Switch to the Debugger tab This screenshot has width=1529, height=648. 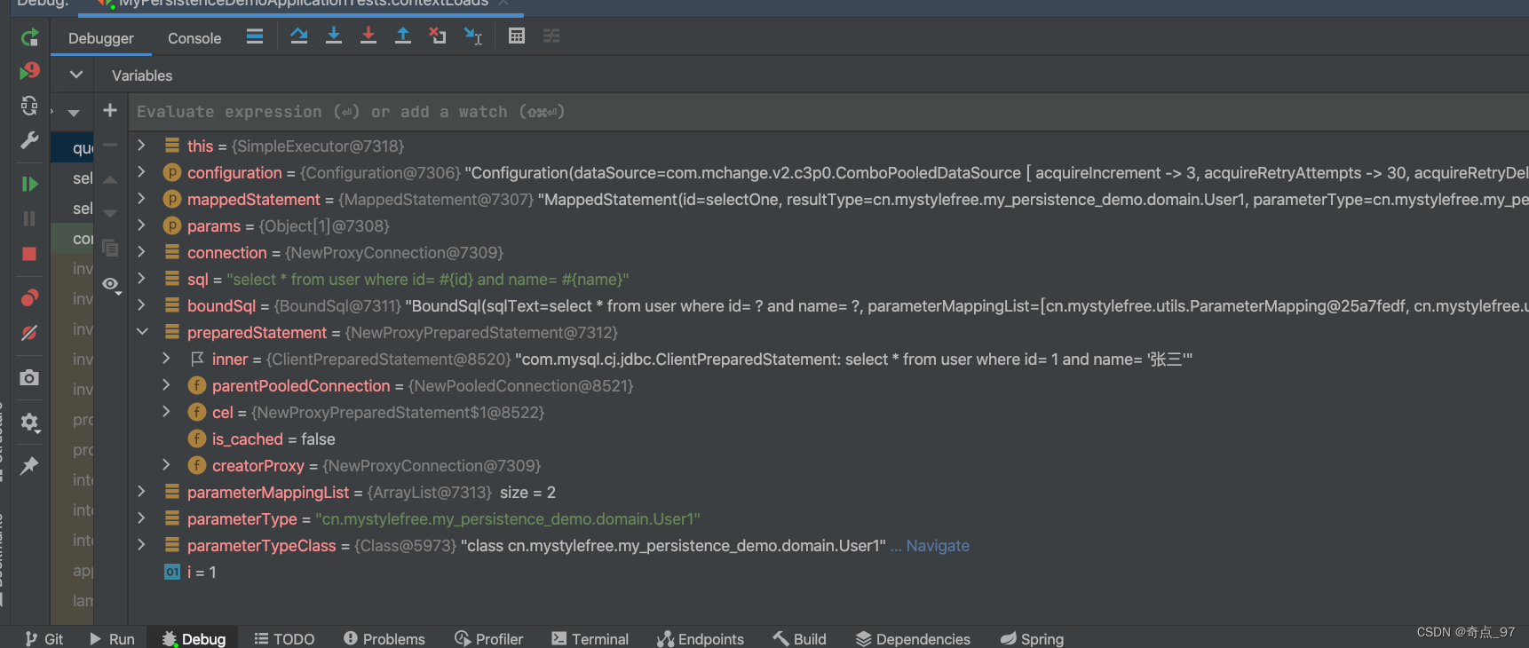point(101,38)
